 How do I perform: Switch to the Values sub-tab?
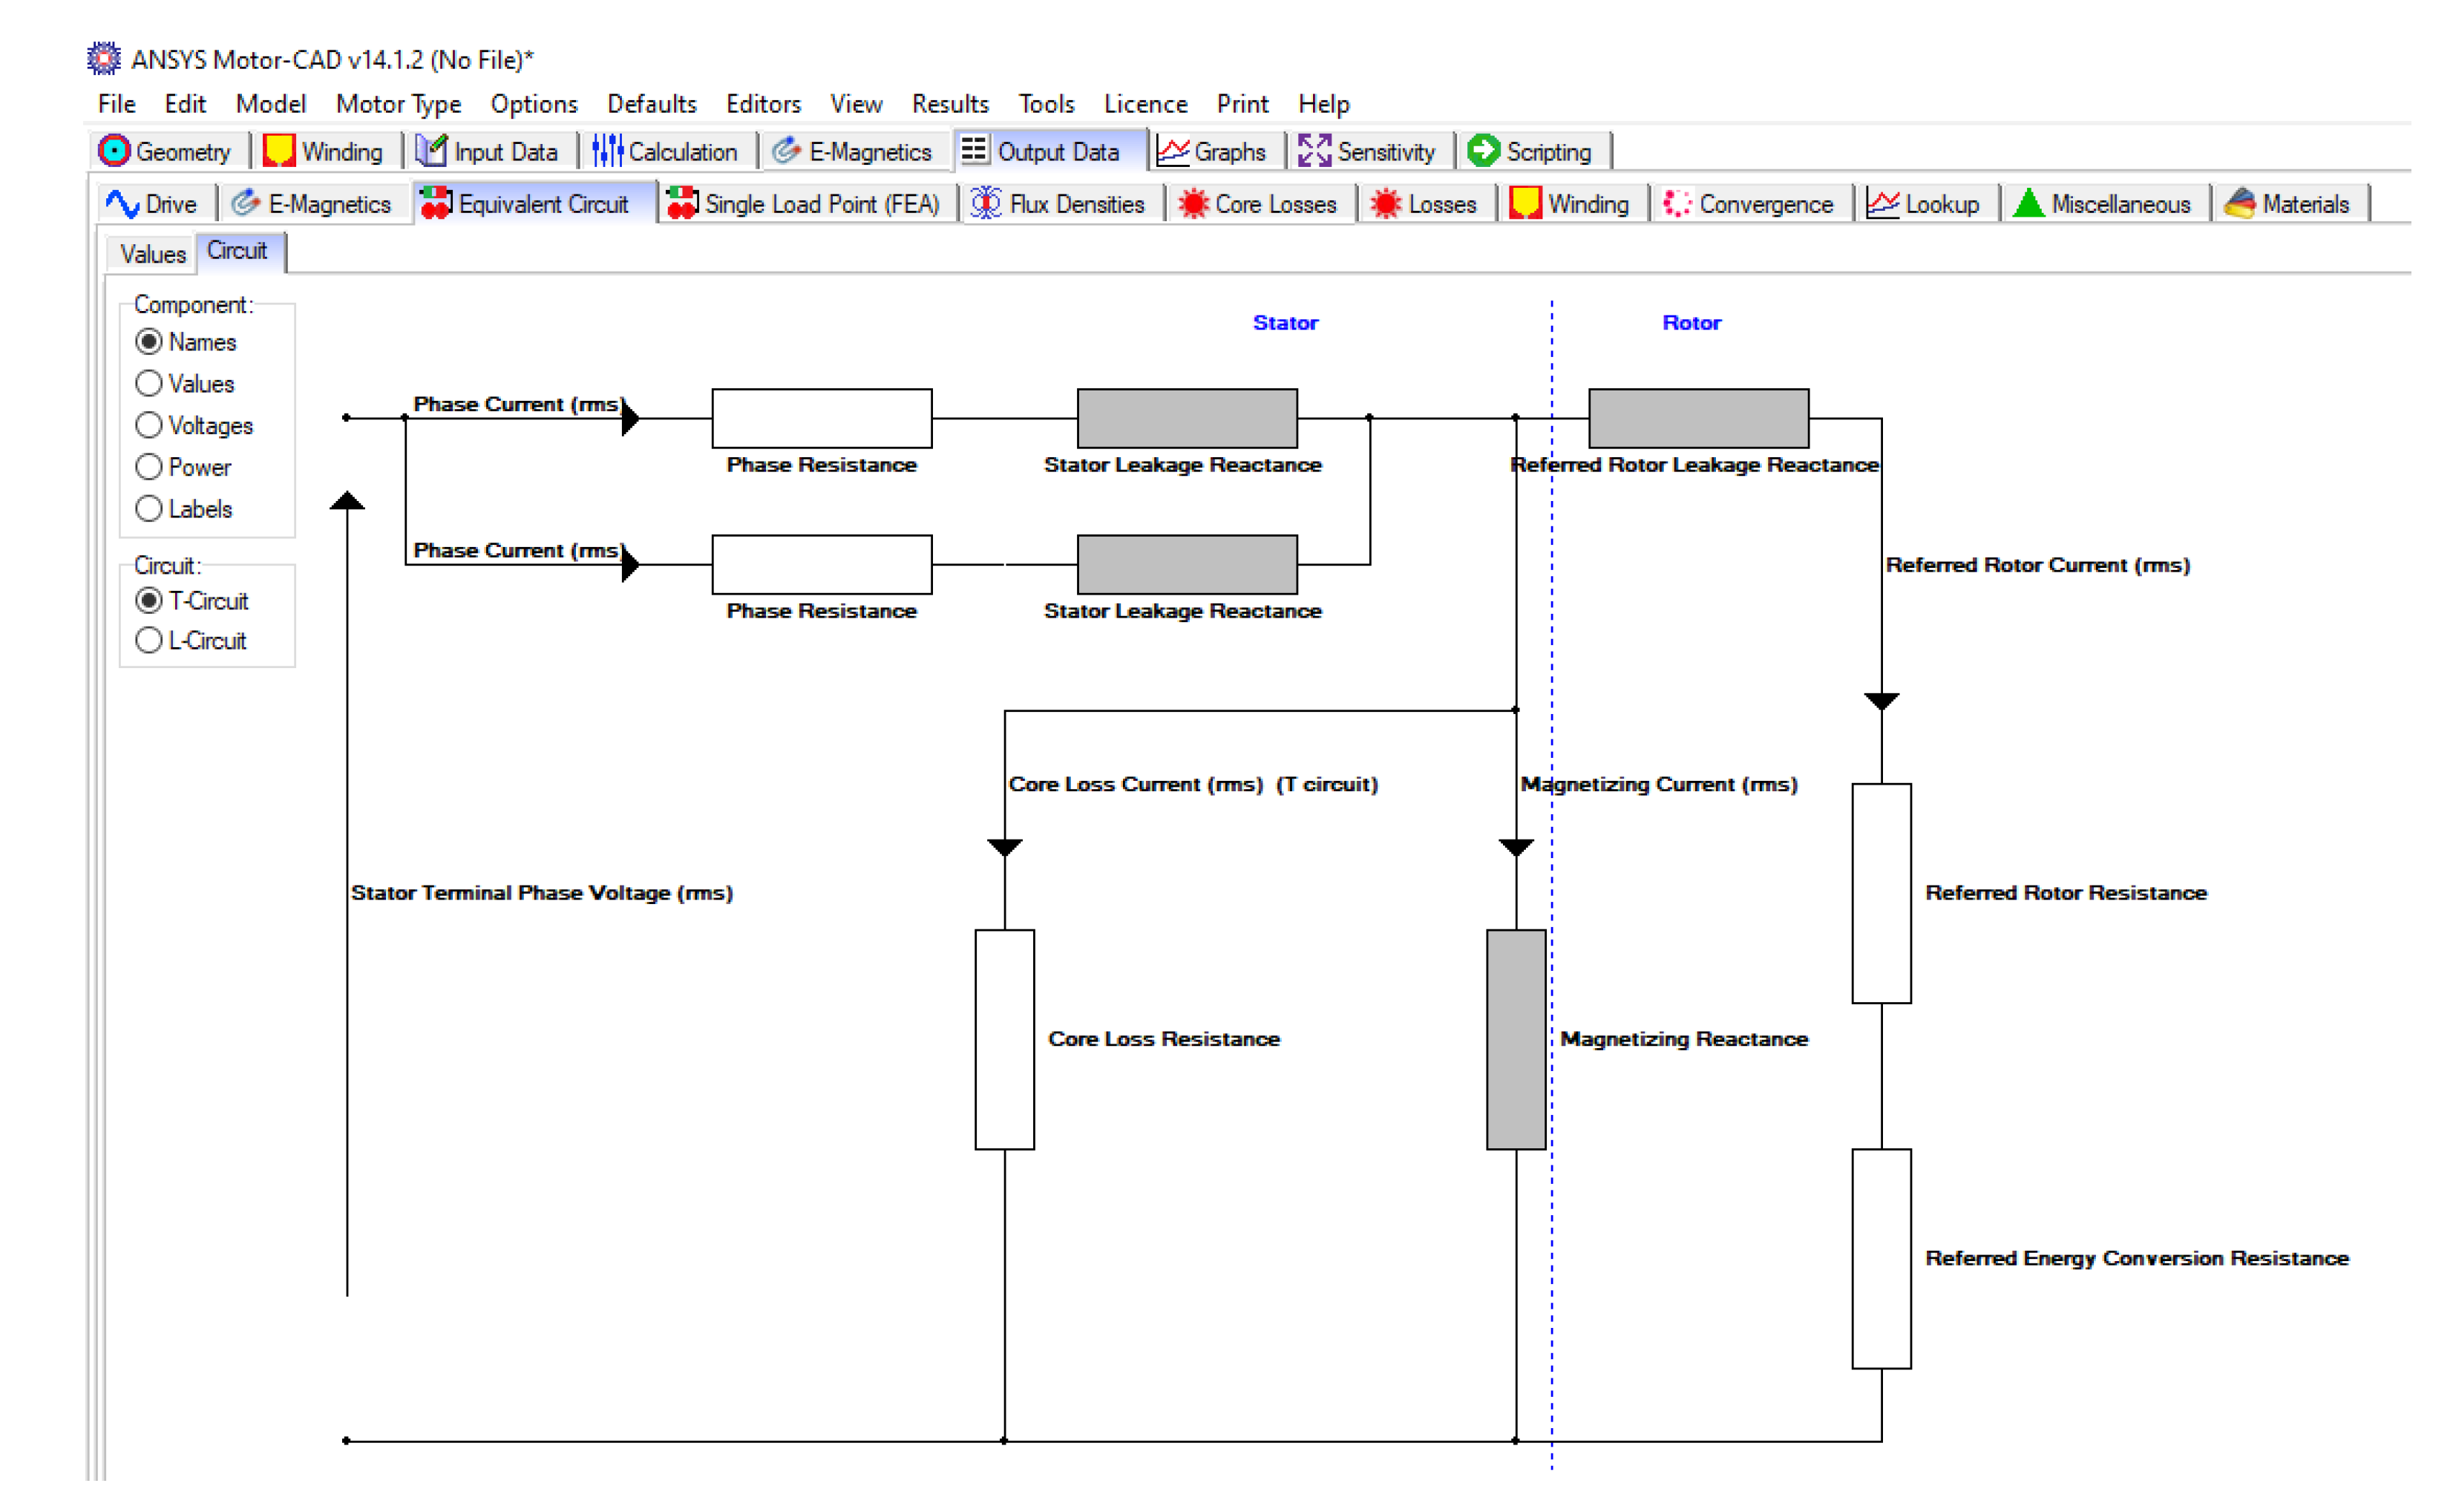(153, 254)
